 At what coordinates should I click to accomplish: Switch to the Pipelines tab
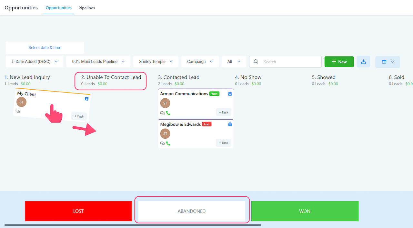point(87,8)
